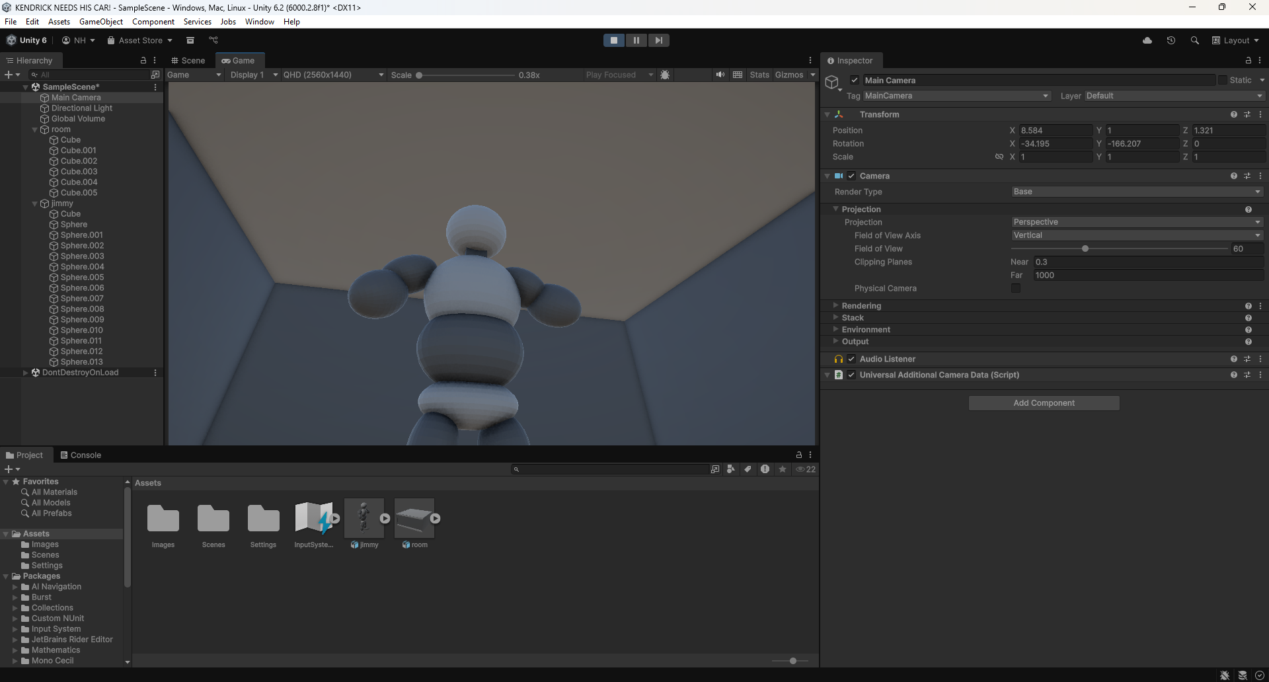The width and height of the screenshot is (1269, 682).
Task: Open the Package Manager toolbar icon
Action: coord(190,40)
